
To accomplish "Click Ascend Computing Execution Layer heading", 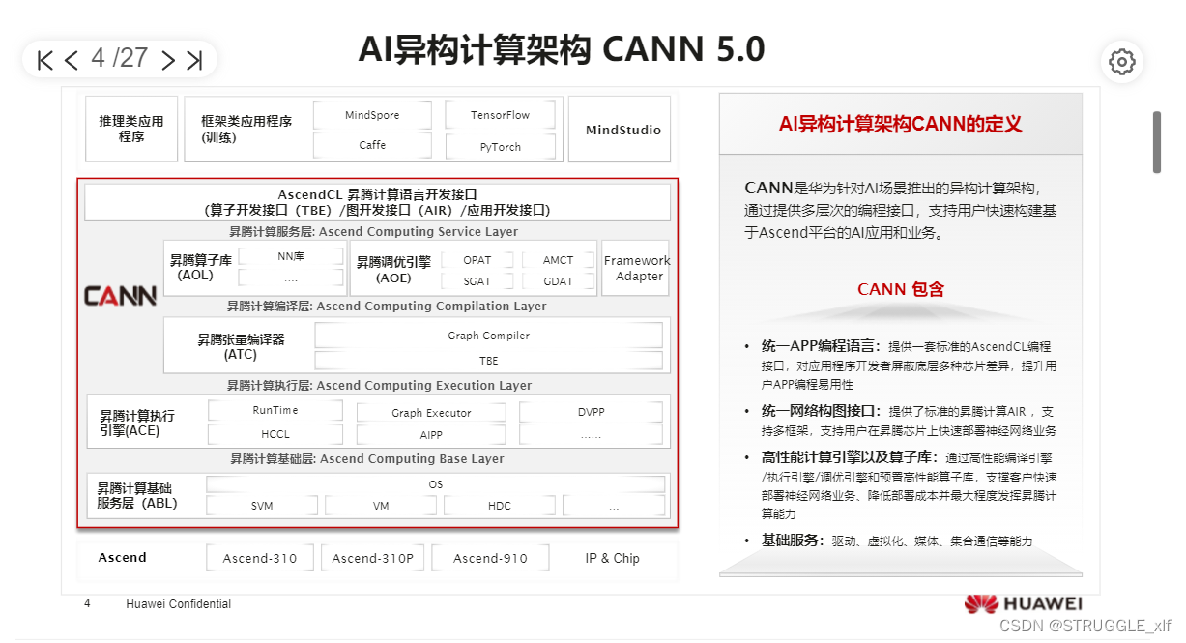I will [x=379, y=385].
